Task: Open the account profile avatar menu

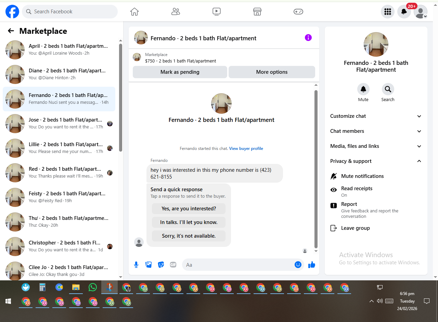Action: click(x=421, y=12)
